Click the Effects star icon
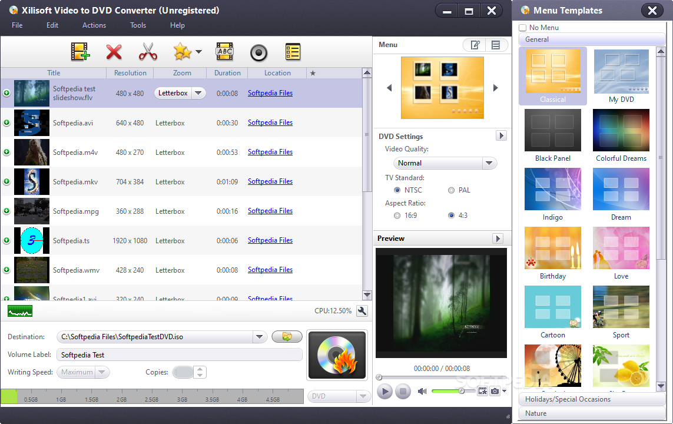The image size is (673, 424). point(183,51)
